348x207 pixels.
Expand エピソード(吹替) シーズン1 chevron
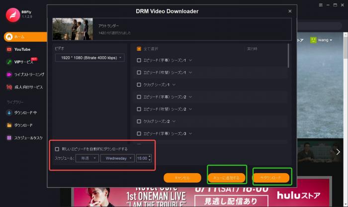190,73
